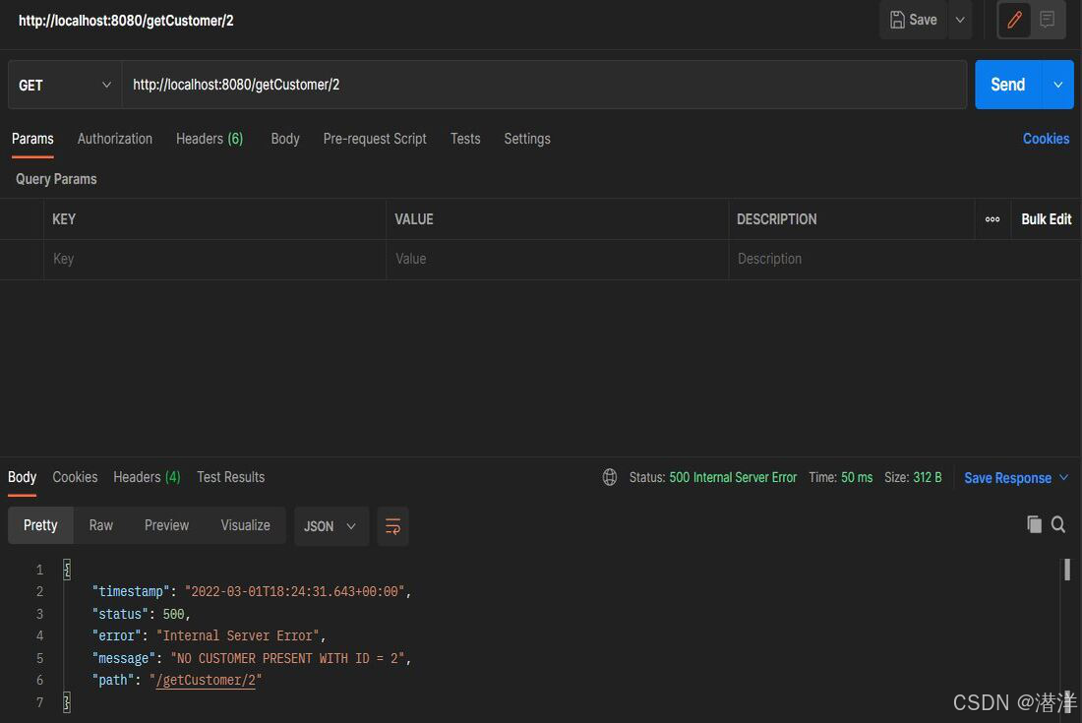The height and width of the screenshot is (723, 1082).
Task: Click the KEY column header
Action: tap(64, 219)
